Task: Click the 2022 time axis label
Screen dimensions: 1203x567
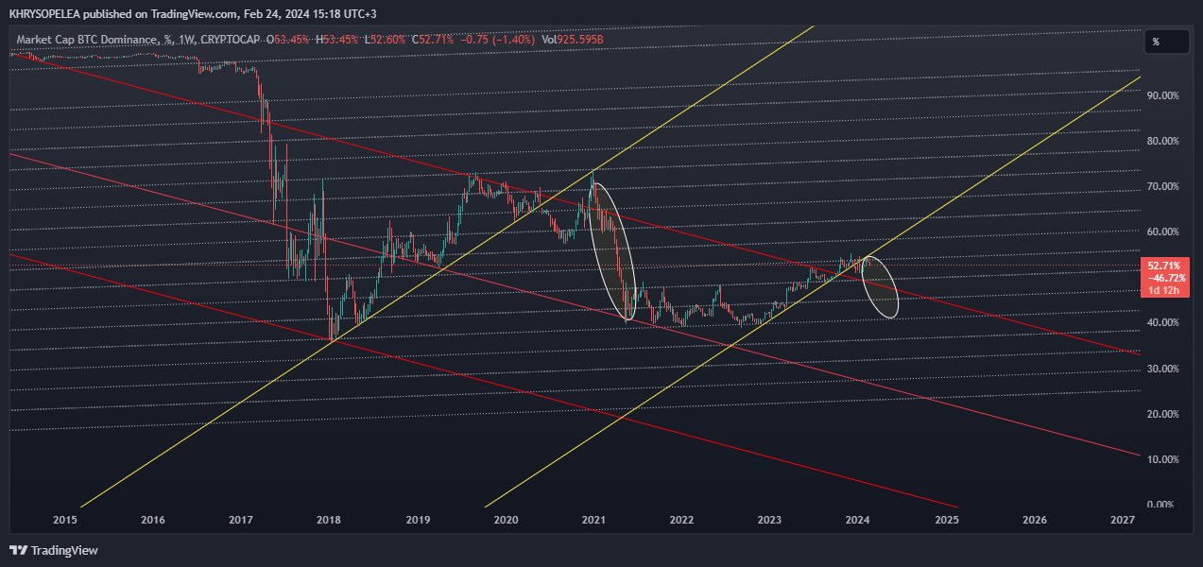Action: tap(681, 520)
